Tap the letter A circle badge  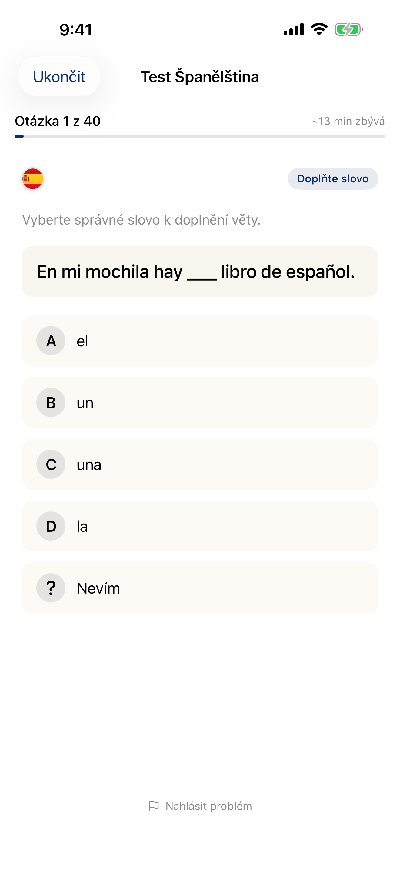[x=51, y=341]
